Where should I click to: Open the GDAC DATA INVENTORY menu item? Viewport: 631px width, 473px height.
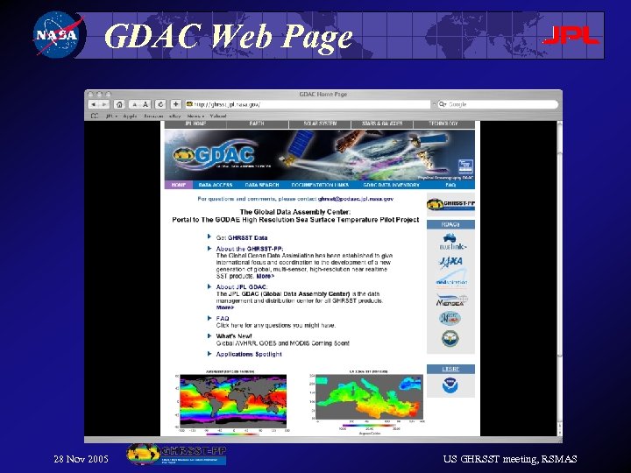click(x=391, y=185)
